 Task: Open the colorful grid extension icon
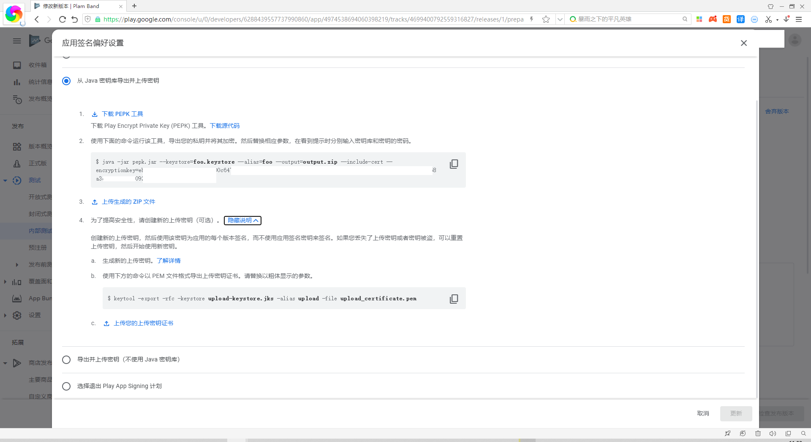click(x=699, y=19)
